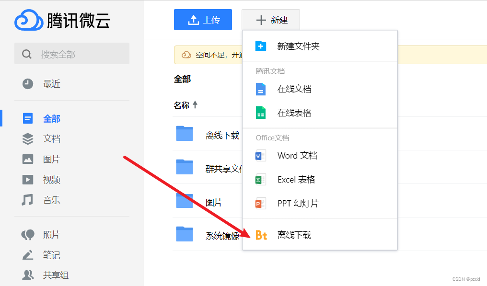This screenshot has height=286, width=487.
Task: Select the 离线下载 folder name
Action: 222,136
